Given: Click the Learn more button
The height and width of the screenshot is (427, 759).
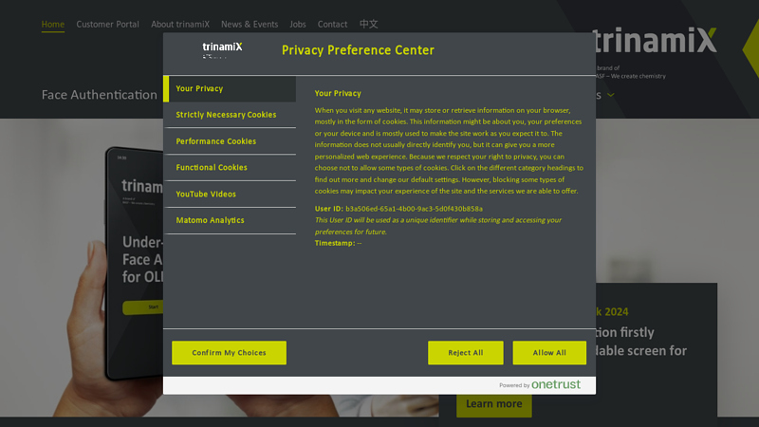Looking at the screenshot, I should (x=493, y=404).
